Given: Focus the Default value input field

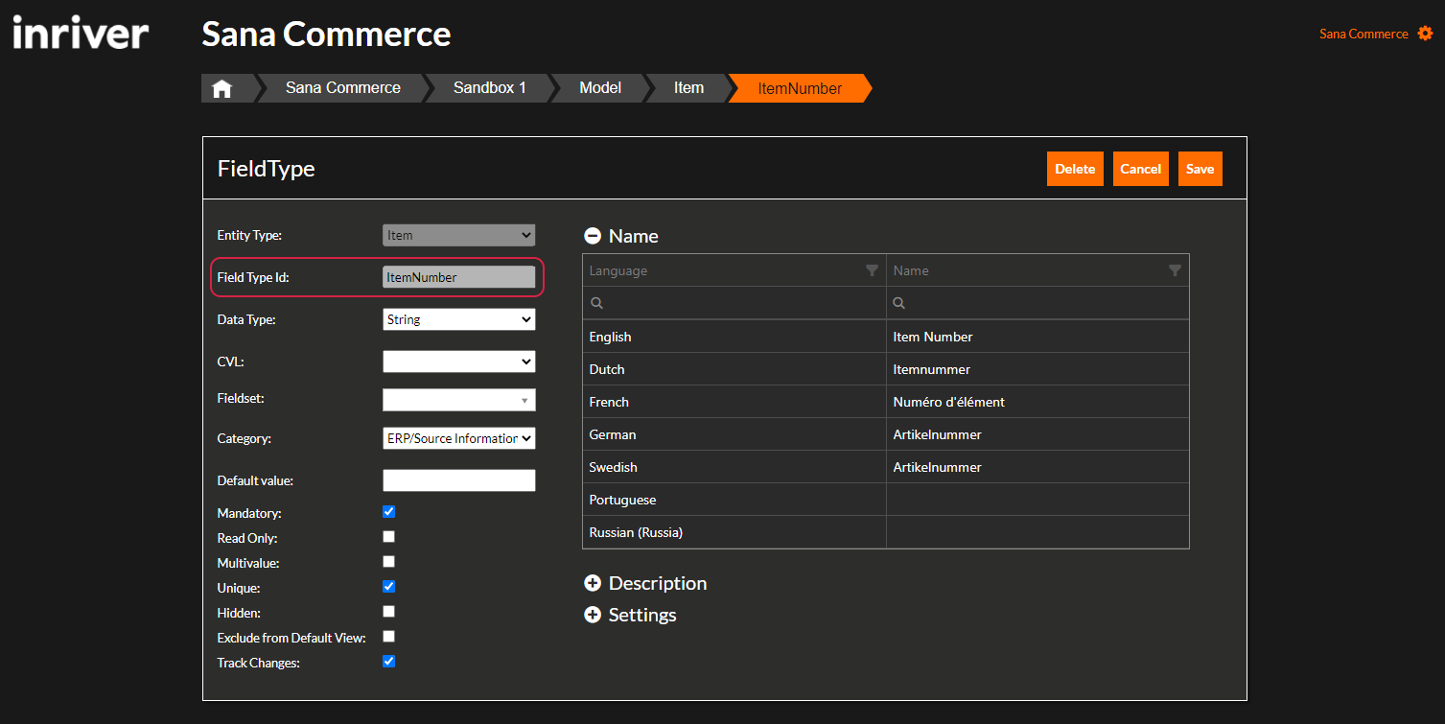Looking at the screenshot, I should (x=458, y=480).
